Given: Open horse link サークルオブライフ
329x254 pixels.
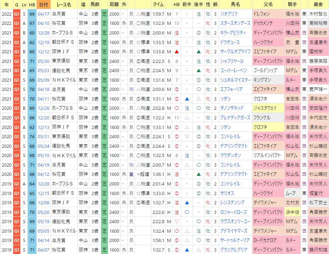Looking at the screenshot, I should click(235, 52).
